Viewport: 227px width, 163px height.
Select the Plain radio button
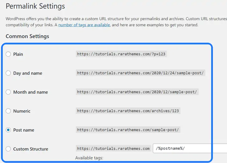pos(8,54)
